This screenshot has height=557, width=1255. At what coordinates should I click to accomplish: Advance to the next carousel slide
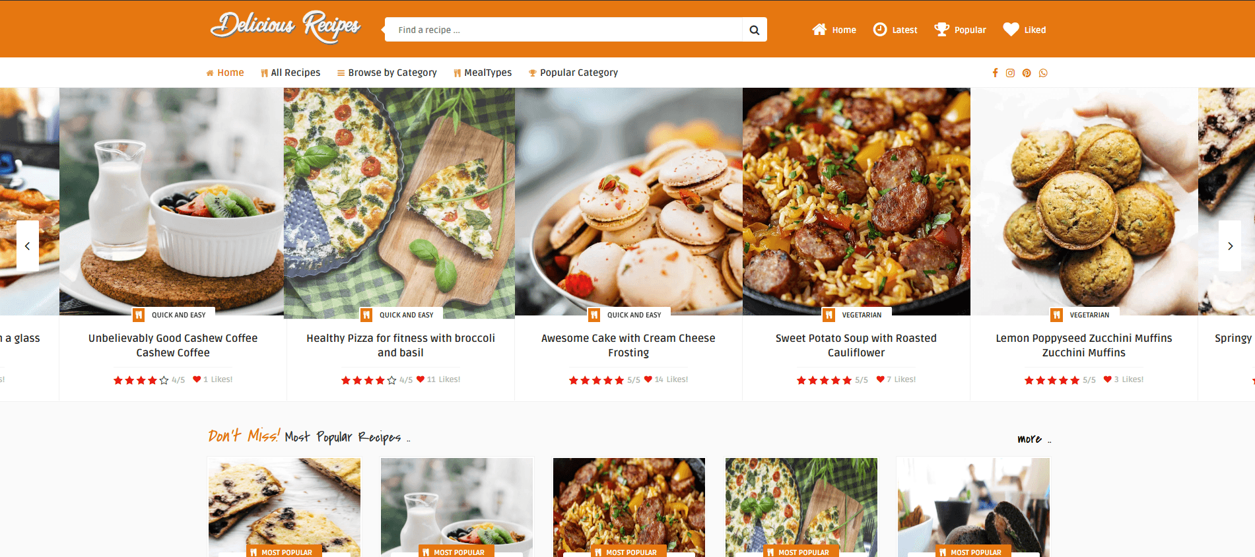(x=1230, y=246)
